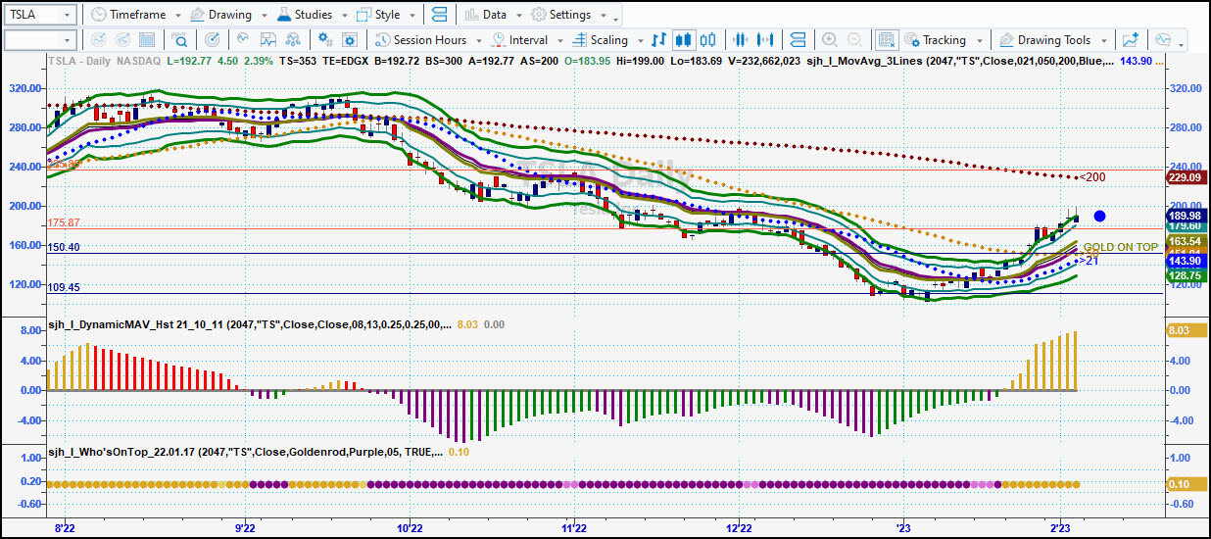Expand the Tracking dropdown arrow
Screen dimensions: 1211x539
(978, 41)
